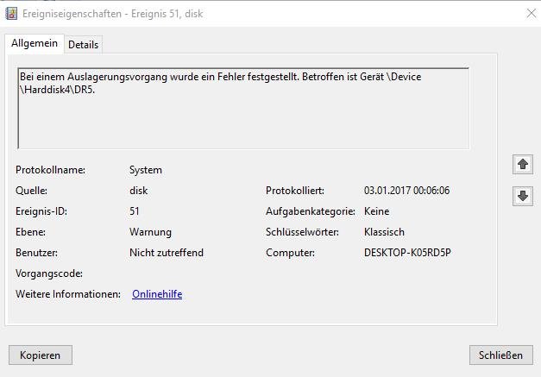Image resolution: width=541 pixels, height=377 pixels.
Task: Switch to the Allgemein tab
Action: click(x=35, y=43)
